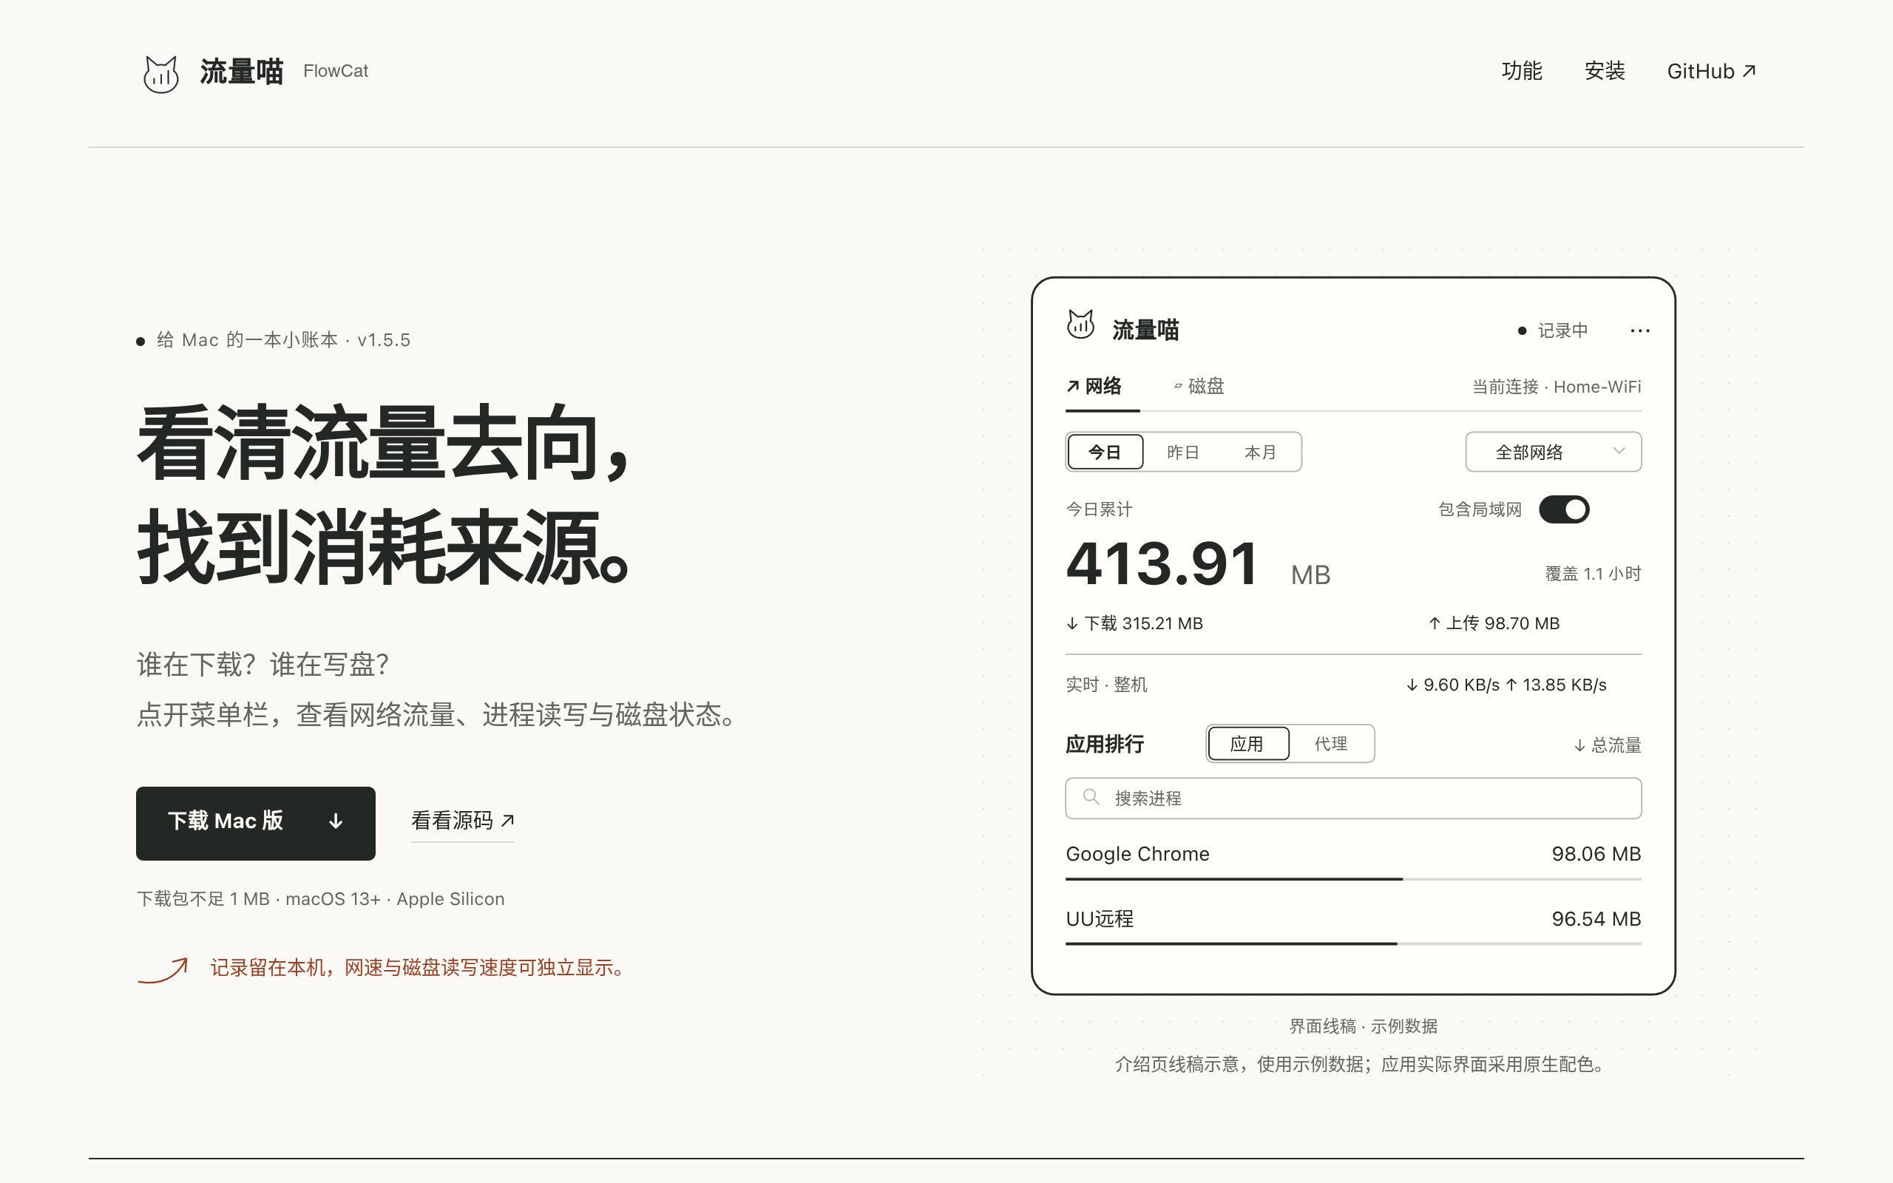Select the 本月 time range

coord(1259,452)
